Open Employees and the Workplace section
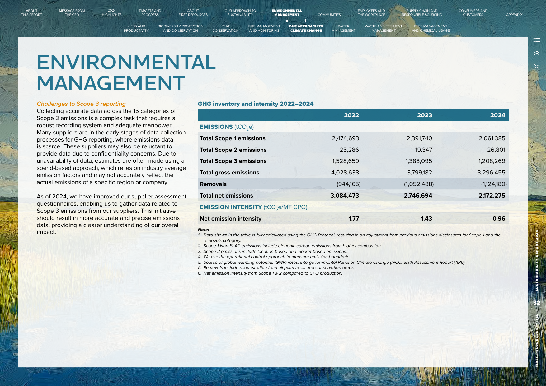546x386 pixels. 371,13
